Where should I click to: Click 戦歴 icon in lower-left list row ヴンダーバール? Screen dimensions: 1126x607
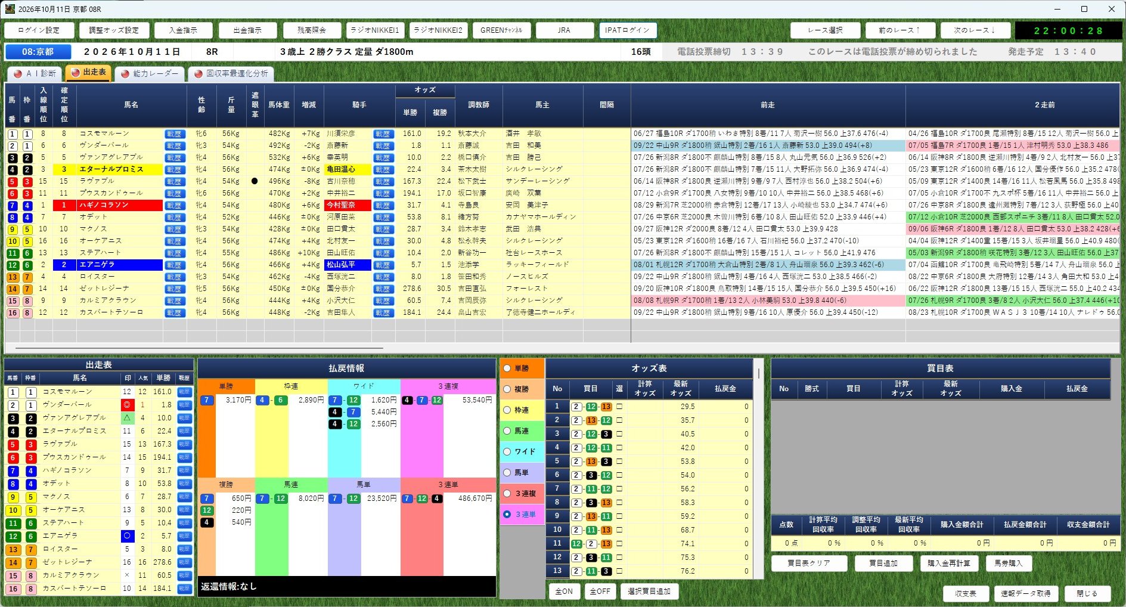[x=184, y=405]
